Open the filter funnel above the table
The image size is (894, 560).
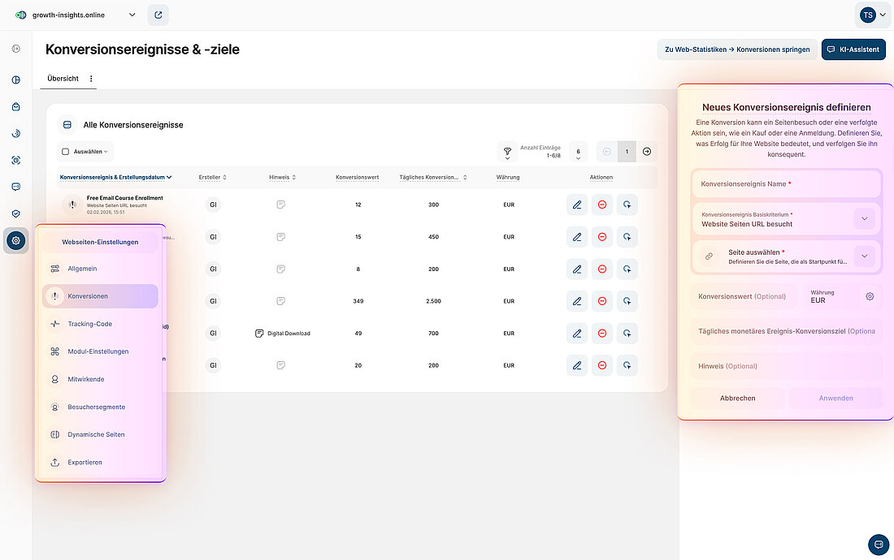507,152
